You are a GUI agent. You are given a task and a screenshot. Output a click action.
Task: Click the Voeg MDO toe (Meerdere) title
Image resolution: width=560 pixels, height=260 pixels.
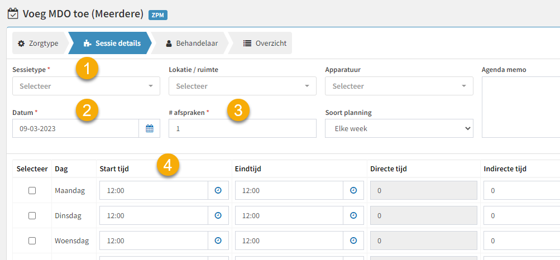[83, 15]
